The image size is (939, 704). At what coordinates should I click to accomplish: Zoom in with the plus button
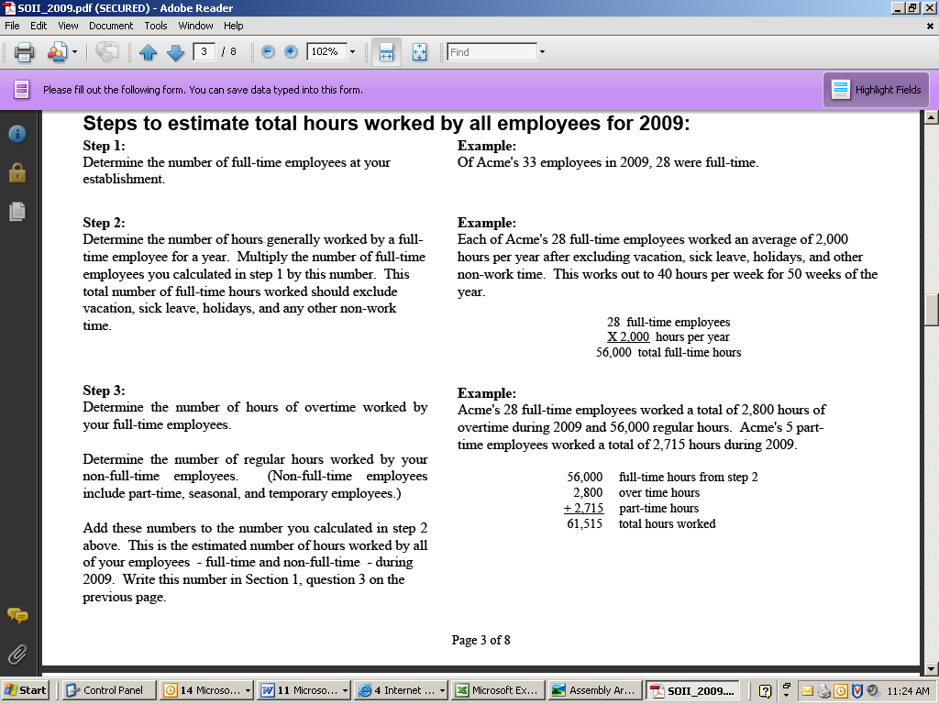pos(291,52)
